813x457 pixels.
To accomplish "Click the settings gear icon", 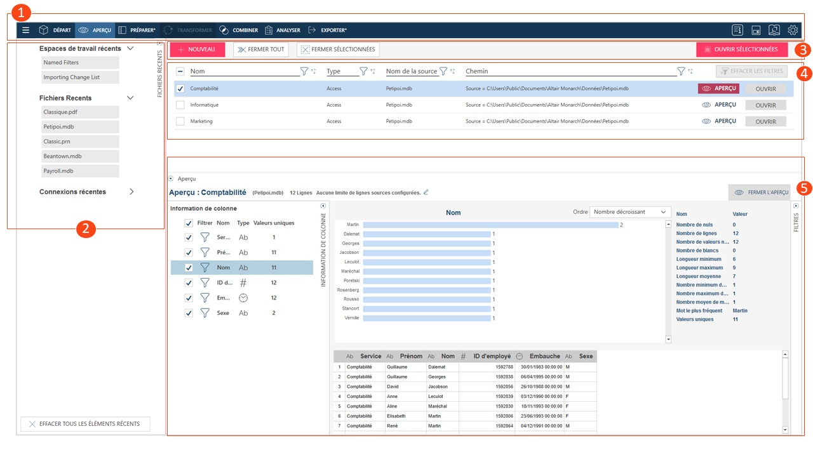I will [x=793, y=30].
